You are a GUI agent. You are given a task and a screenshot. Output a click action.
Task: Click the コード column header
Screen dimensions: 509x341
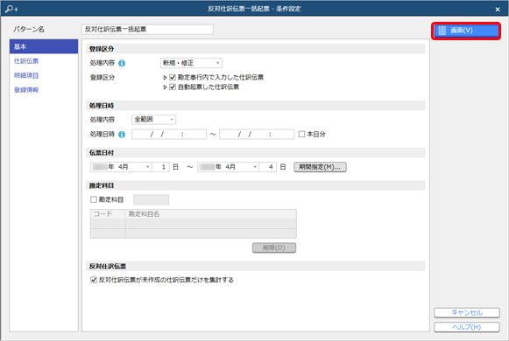click(108, 214)
